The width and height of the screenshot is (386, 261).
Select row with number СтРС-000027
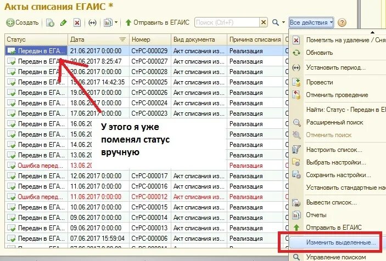pos(147,61)
